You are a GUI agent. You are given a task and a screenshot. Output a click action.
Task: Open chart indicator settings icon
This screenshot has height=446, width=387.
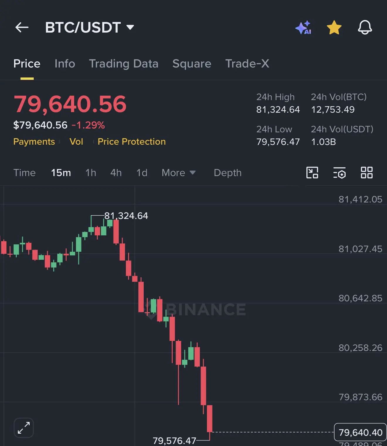coord(340,173)
